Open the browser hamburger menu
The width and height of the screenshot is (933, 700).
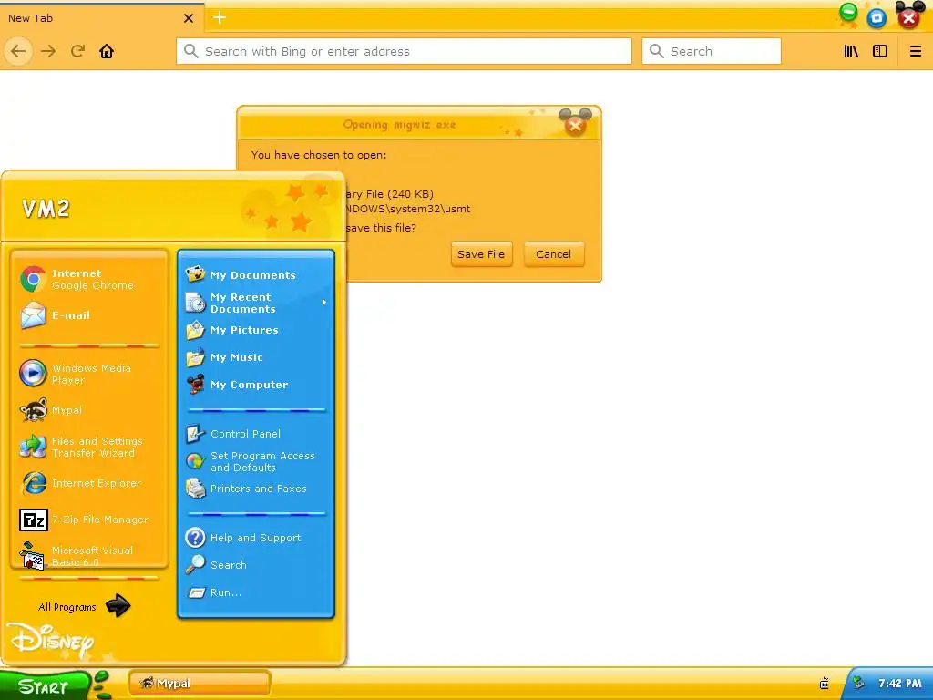(916, 51)
